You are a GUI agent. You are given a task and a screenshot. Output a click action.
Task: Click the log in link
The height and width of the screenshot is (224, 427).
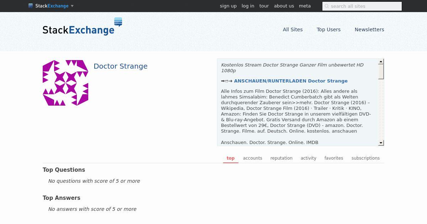(248, 6)
